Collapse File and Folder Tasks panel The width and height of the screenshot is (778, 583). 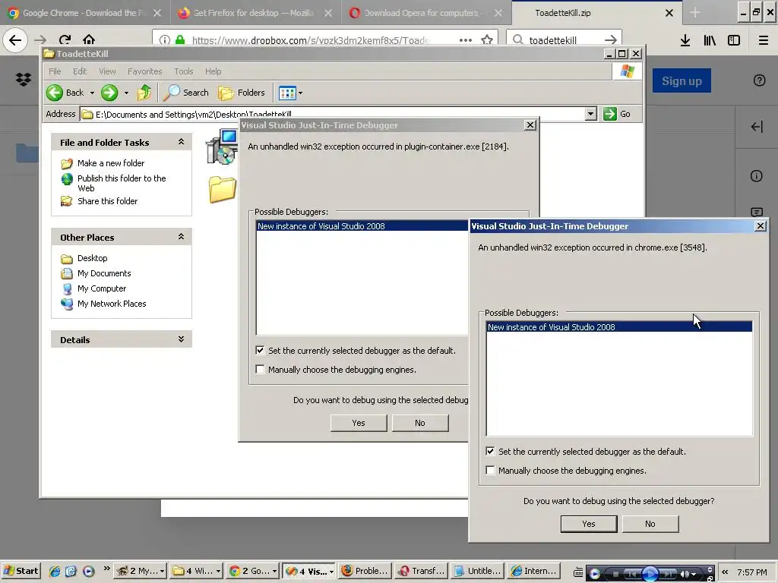(181, 142)
